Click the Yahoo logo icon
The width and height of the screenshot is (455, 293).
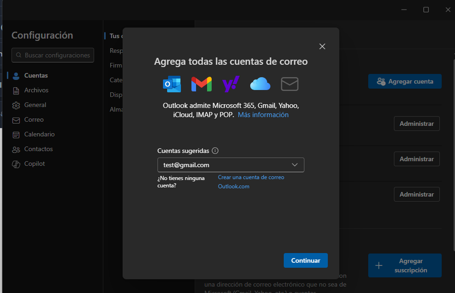230,84
